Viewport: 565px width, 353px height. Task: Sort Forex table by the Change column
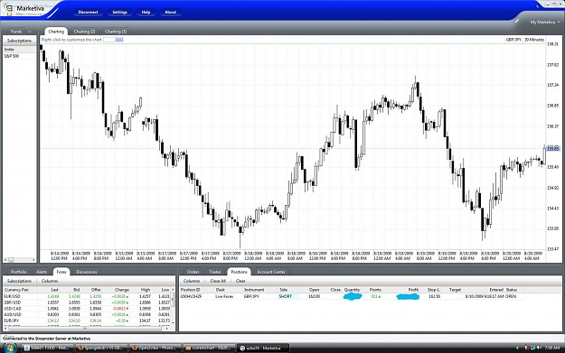click(122, 290)
